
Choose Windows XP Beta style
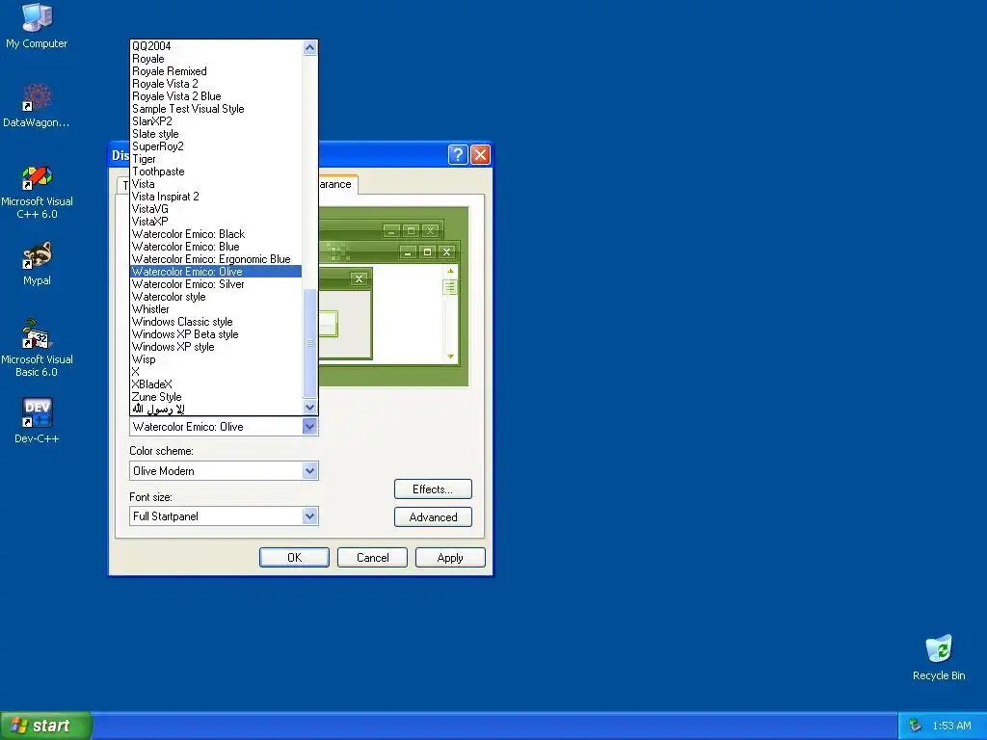tap(216, 334)
